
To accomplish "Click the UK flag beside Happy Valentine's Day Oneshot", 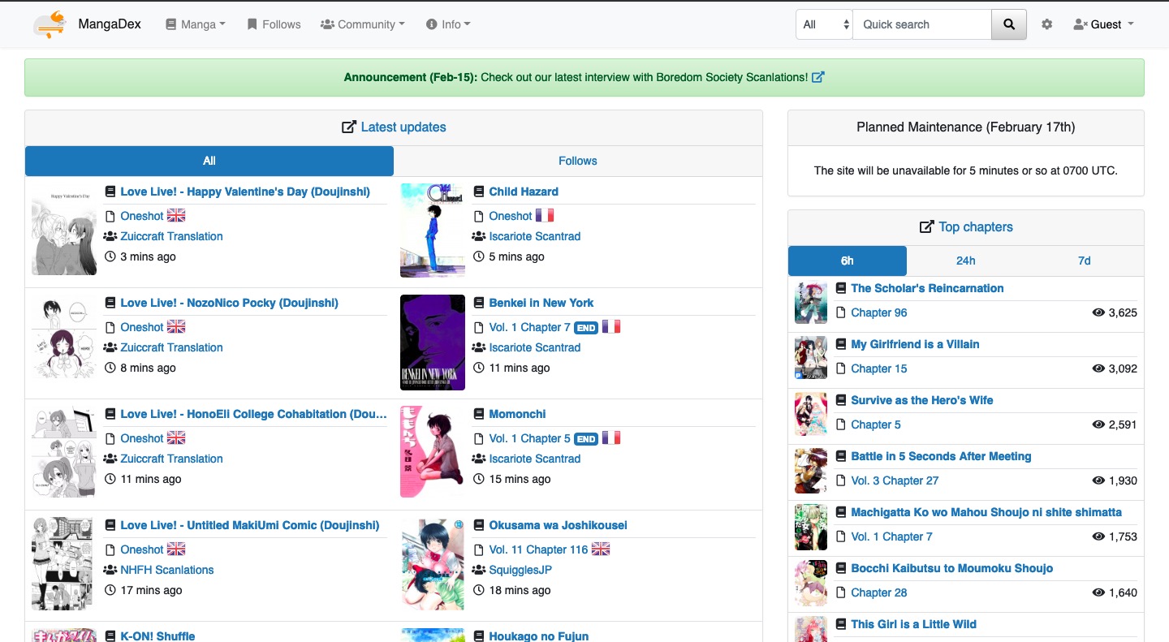I will pos(176,216).
